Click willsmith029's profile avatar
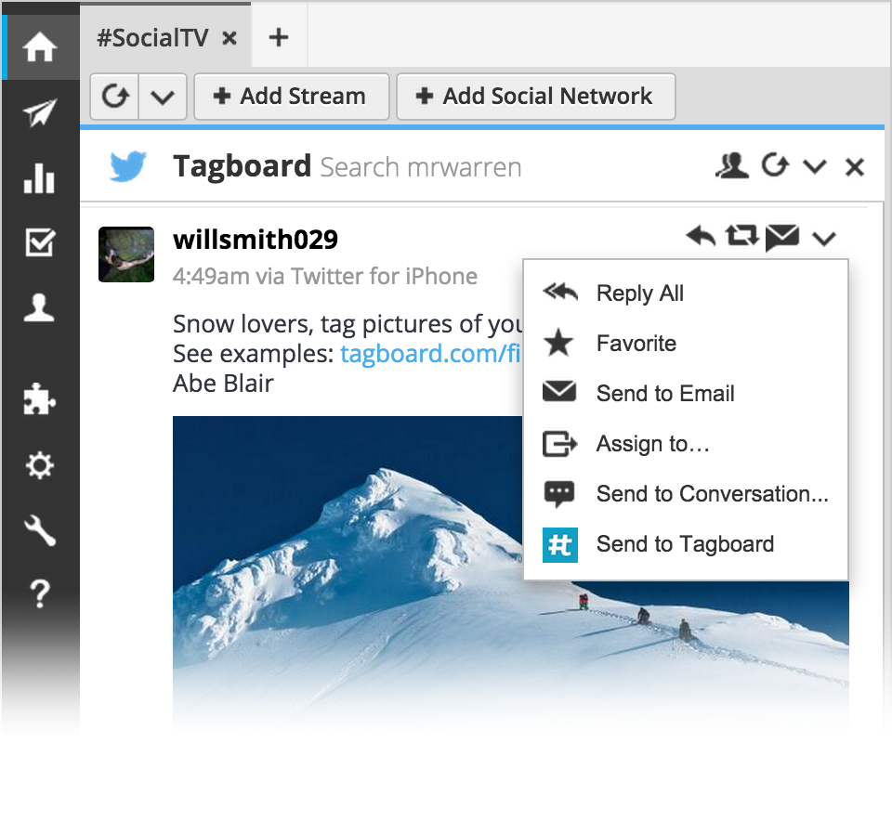The image size is (892, 834). coord(125,254)
